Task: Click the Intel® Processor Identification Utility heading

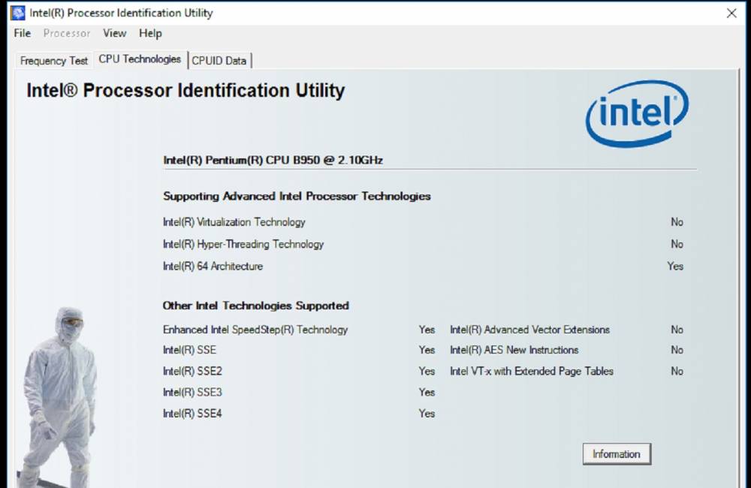Action: pos(185,91)
